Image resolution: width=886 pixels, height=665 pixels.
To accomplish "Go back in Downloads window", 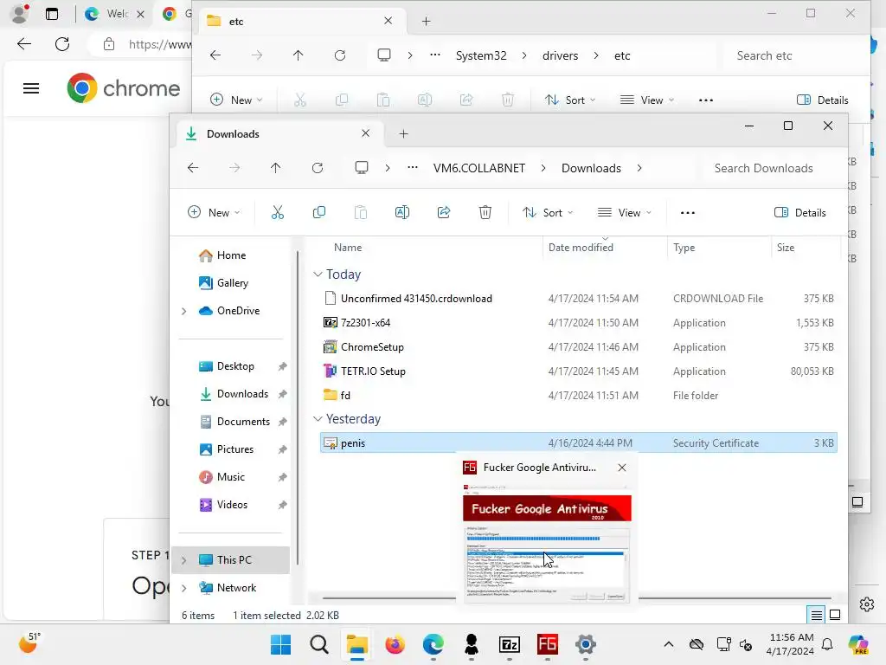I will click(193, 168).
